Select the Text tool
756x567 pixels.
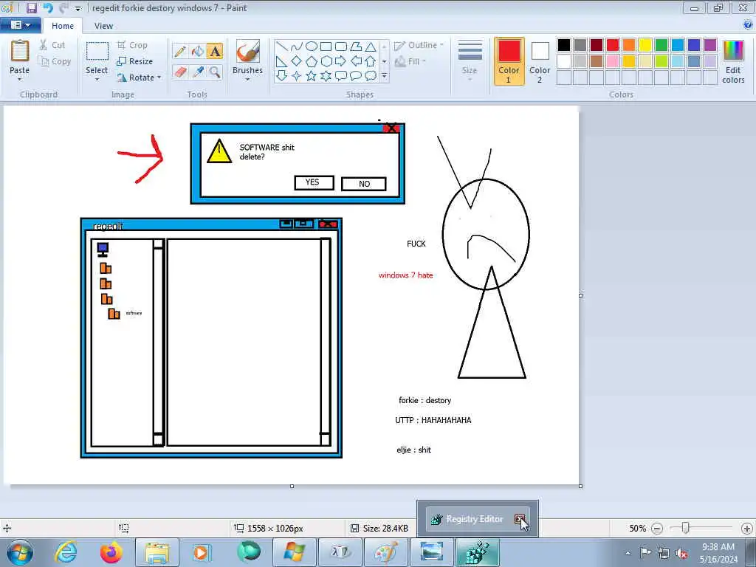tap(215, 51)
